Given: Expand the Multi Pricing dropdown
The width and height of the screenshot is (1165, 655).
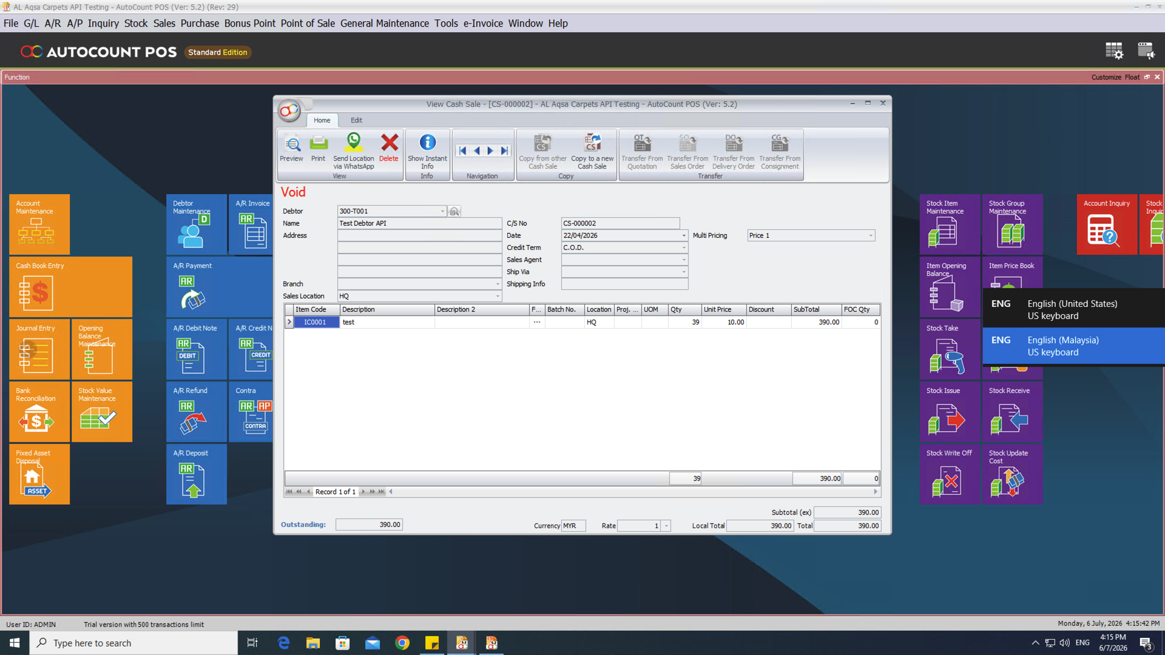Looking at the screenshot, I should point(871,235).
